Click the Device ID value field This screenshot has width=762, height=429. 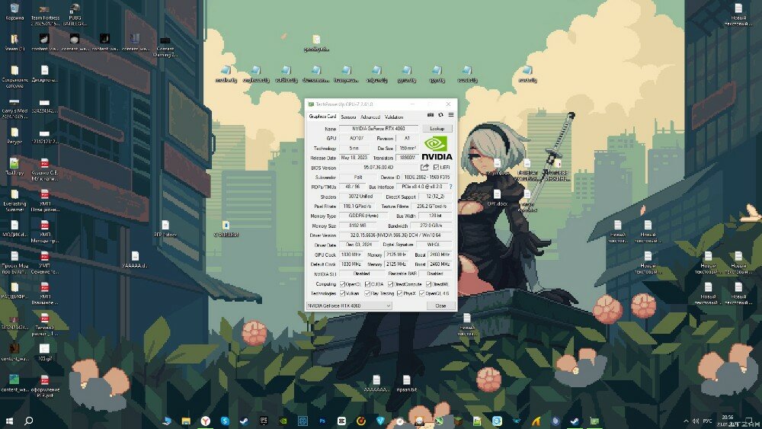click(x=427, y=178)
